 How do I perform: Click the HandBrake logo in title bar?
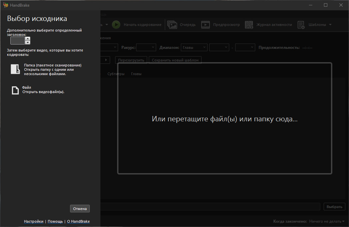(x=6, y=5)
